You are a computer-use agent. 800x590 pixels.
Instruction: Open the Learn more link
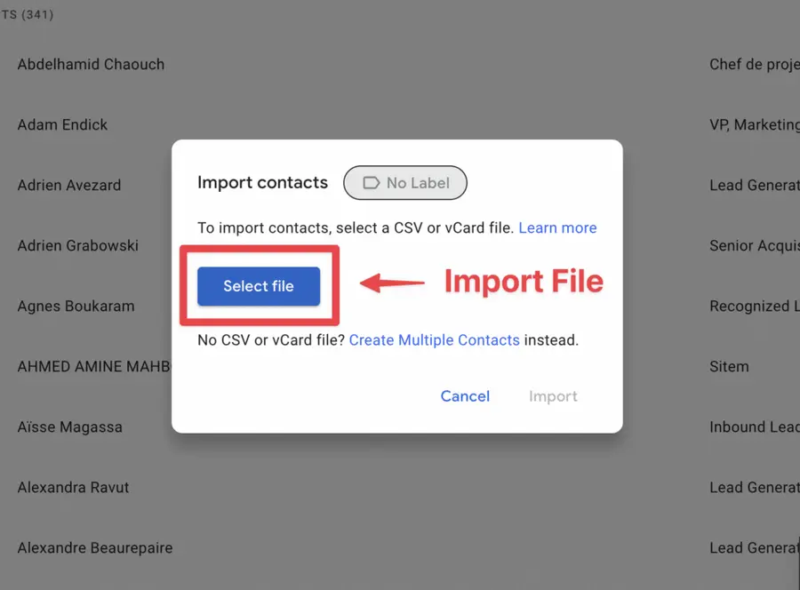pyautogui.click(x=557, y=227)
